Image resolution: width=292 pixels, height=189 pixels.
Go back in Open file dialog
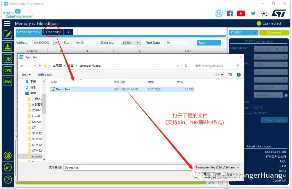click(22, 66)
